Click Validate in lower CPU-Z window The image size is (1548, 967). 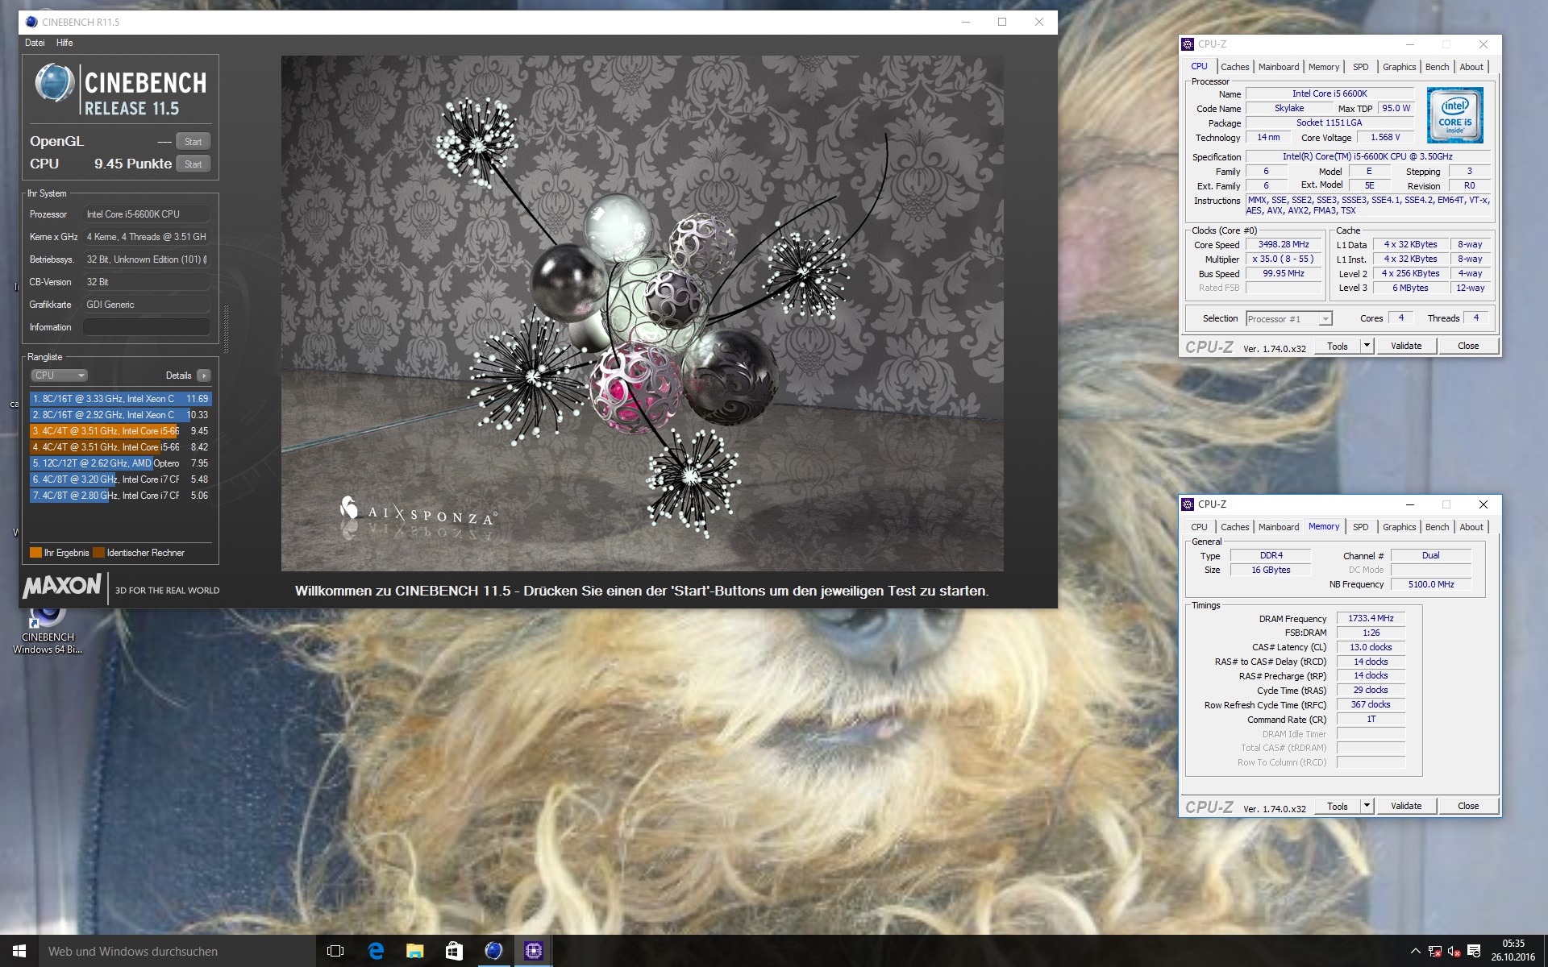1406,807
